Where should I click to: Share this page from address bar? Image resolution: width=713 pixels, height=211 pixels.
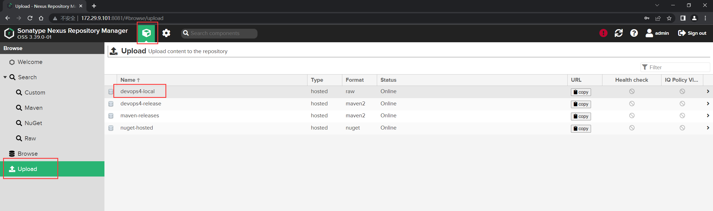click(x=658, y=18)
